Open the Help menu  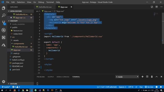58,2
